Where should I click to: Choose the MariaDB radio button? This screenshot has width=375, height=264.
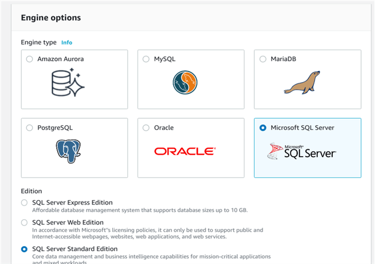click(x=263, y=59)
